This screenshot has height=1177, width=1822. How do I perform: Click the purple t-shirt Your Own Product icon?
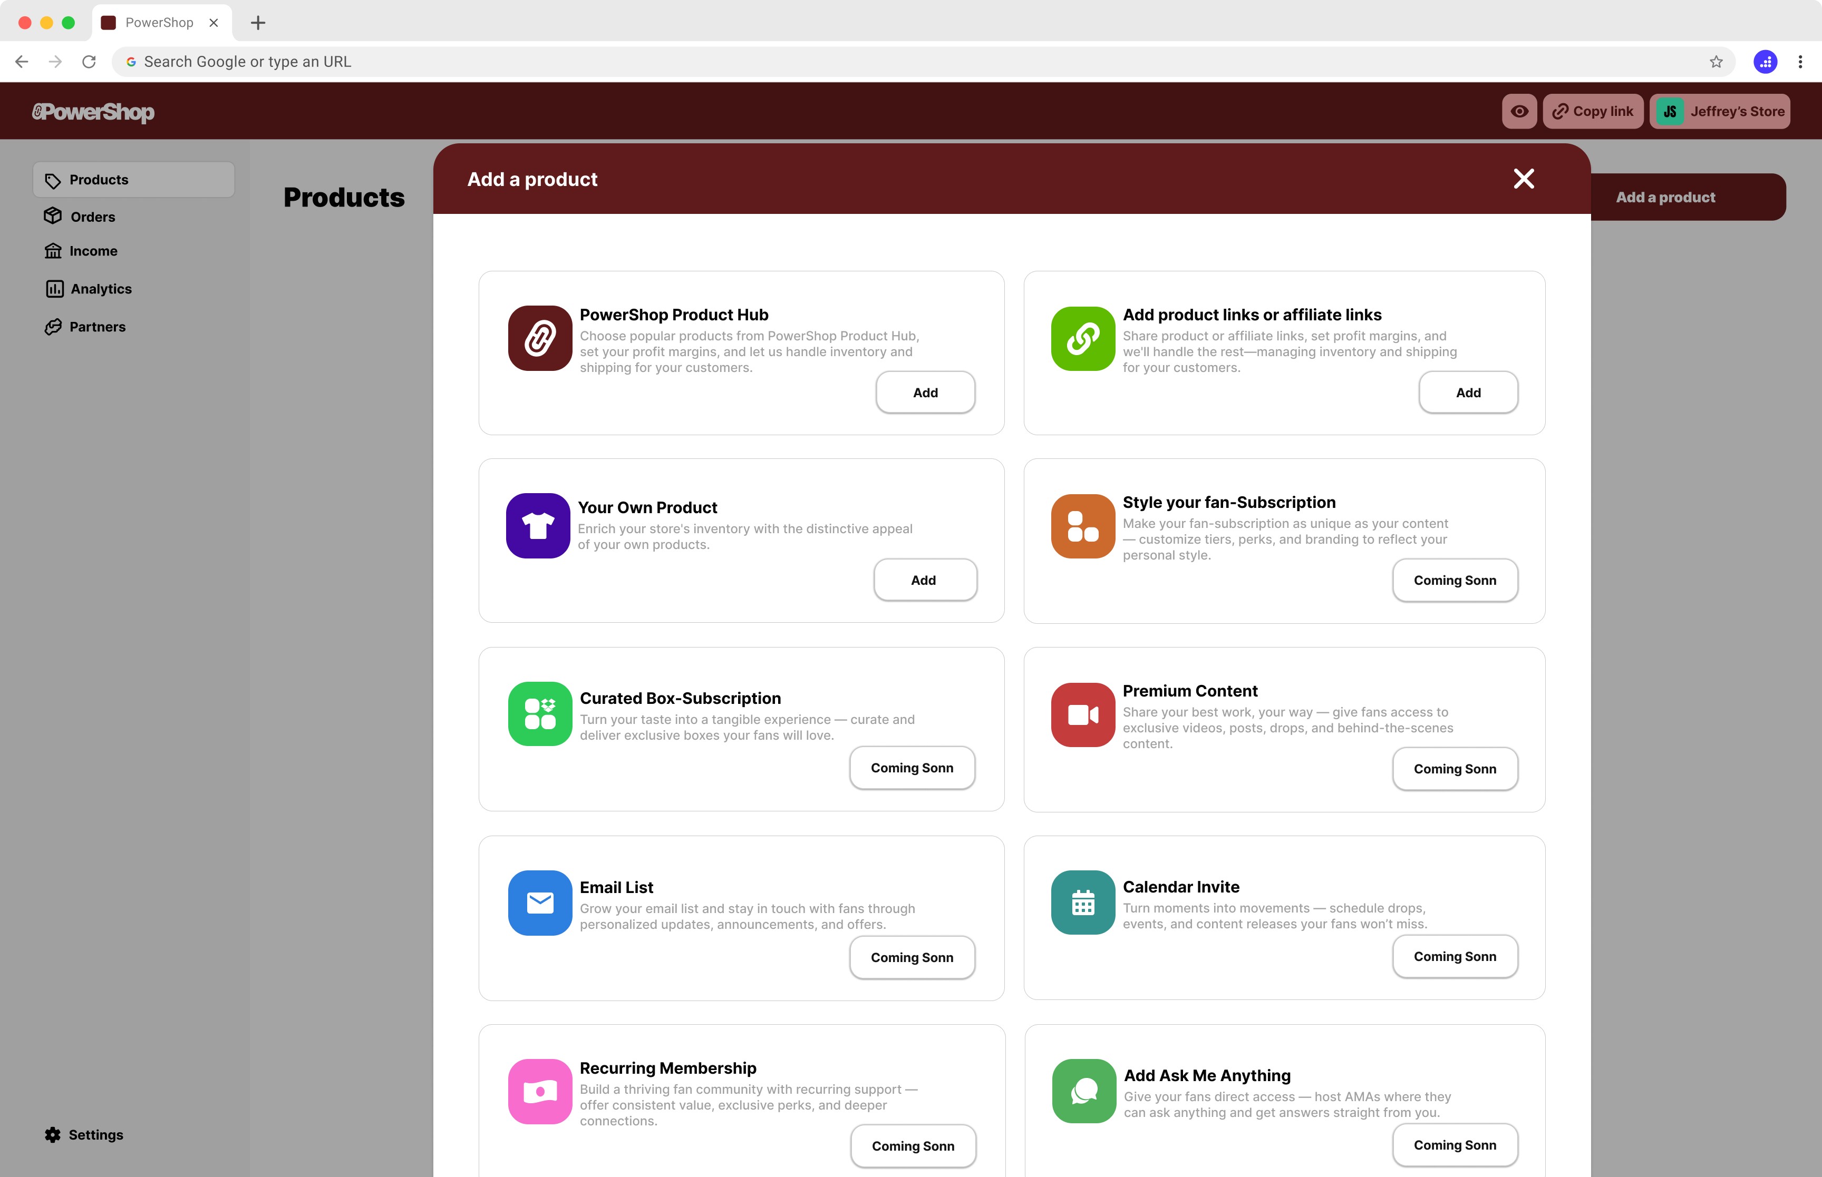click(538, 526)
